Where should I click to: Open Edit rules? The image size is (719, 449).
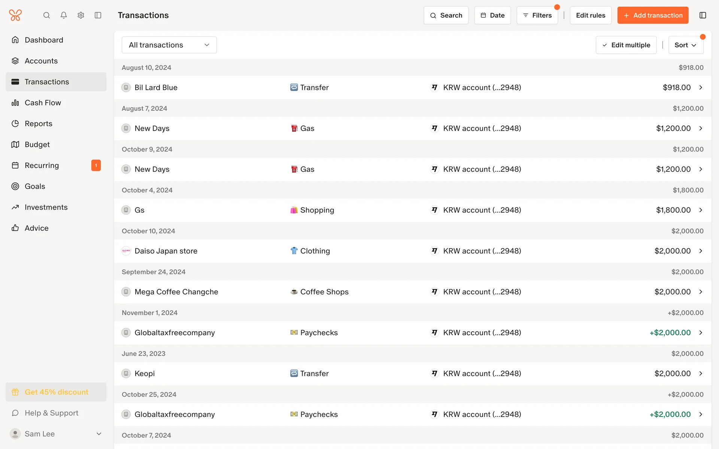pos(590,15)
